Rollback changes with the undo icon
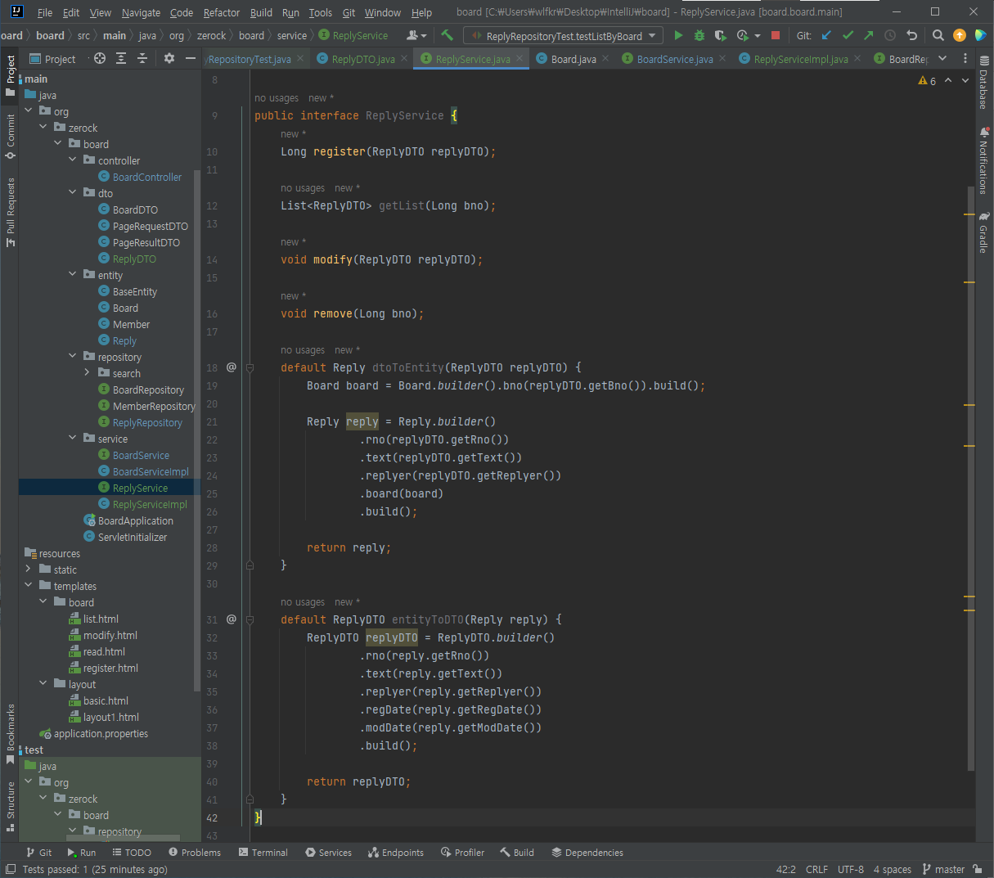Viewport: 994px width, 878px height. pyautogui.click(x=912, y=35)
